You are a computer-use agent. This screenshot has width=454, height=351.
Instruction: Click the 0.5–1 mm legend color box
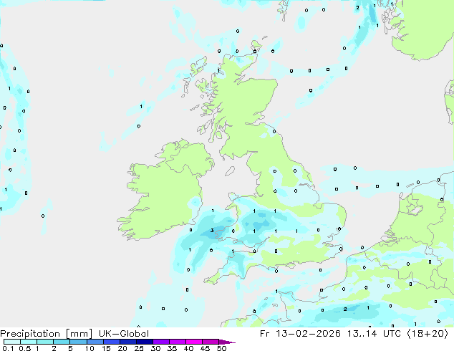coord(29,342)
